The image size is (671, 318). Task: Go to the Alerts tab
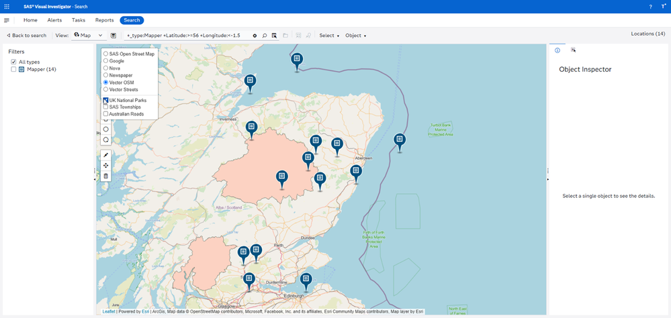pyautogui.click(x=54, y=20)
